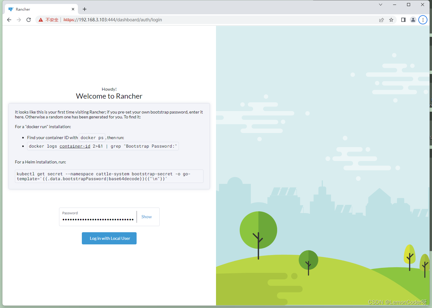Click the underlined container-id text

75,146
